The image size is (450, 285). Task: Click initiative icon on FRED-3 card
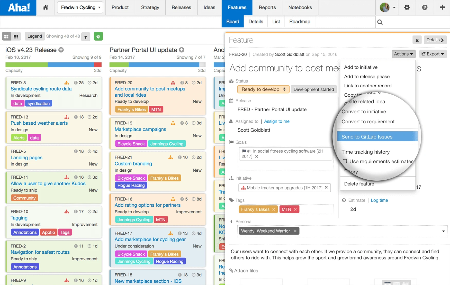(67, 83)
